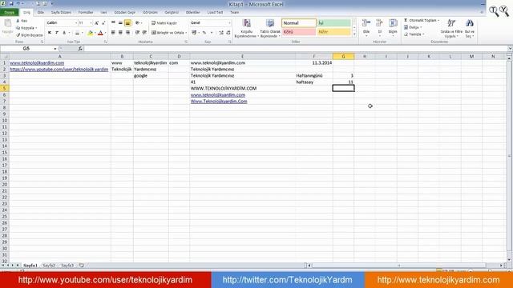Apply comma style number format

click(x=212, y=33)
